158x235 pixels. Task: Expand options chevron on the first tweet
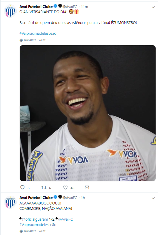point(153,7)
